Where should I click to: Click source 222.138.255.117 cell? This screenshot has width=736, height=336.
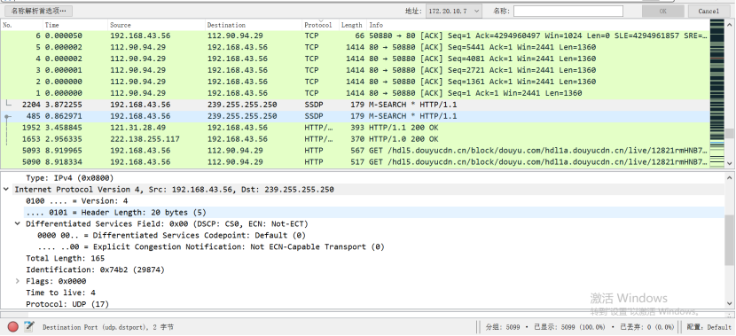pos(145,139)
